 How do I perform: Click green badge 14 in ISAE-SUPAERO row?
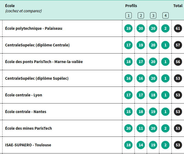[141, 145]
